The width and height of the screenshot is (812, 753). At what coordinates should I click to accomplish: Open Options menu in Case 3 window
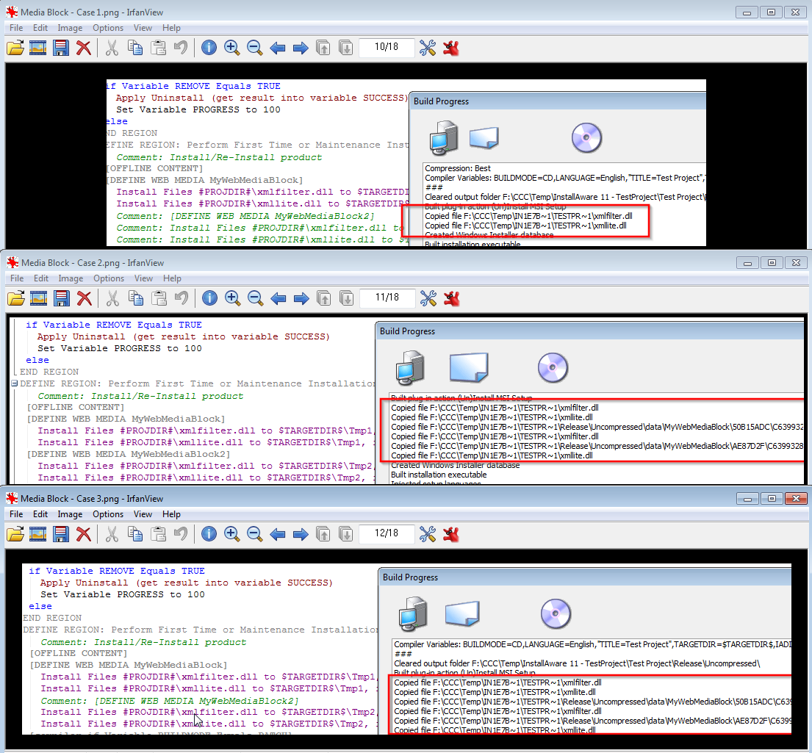(108, 514)
